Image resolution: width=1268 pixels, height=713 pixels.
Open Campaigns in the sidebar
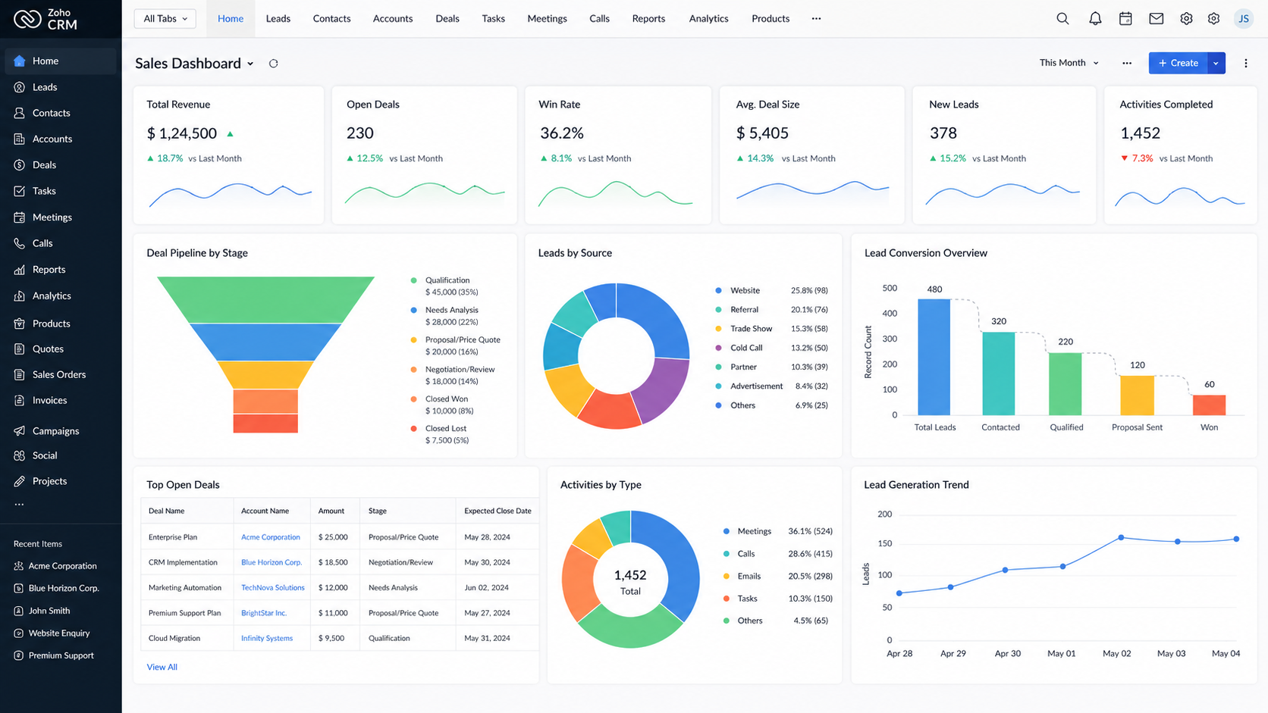click(61, 431)
